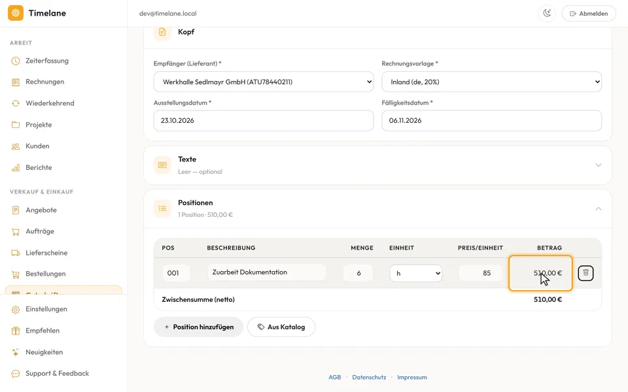Image resolution: width=628 pixels, height=392 pixels.
Task: Click the Berichte chart icon
Action: tap(16, 168)
